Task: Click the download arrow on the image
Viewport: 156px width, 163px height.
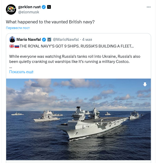Action: tap(145, 84)
